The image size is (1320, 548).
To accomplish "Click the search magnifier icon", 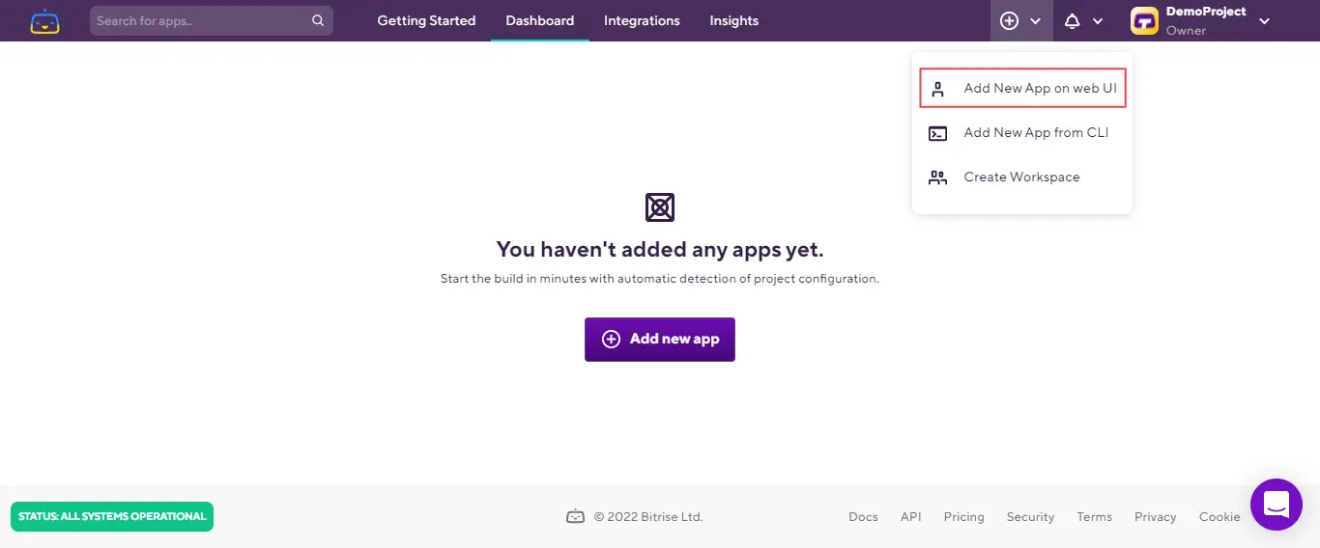I will coord(318,20).
